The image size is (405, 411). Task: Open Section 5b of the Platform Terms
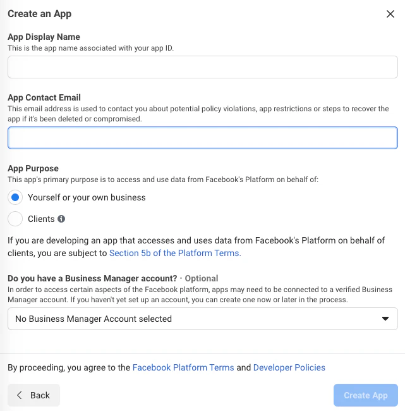(174, 253)
